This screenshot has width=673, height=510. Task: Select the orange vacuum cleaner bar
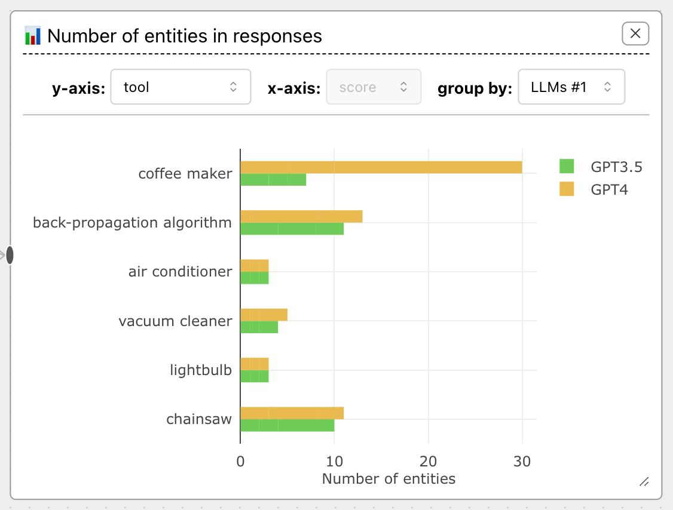[263, 315]
